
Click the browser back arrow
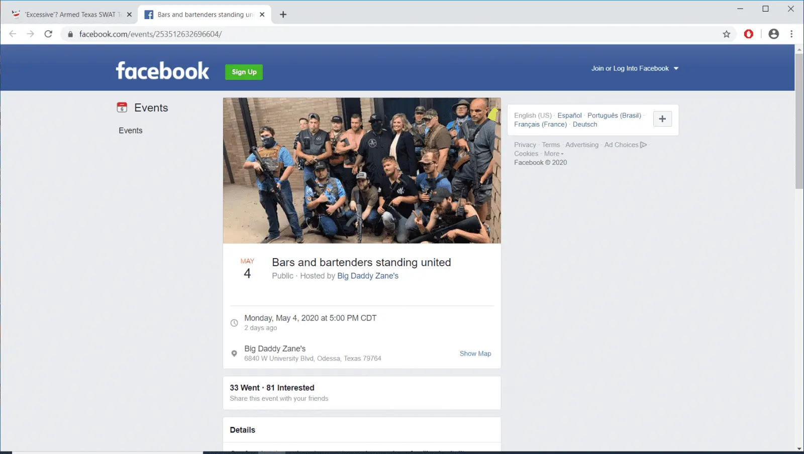(x=13, y=34)
